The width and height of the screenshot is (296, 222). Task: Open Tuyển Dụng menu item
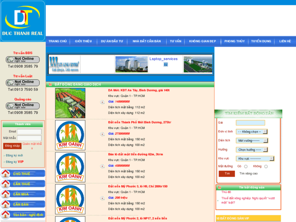coord(261,41)
